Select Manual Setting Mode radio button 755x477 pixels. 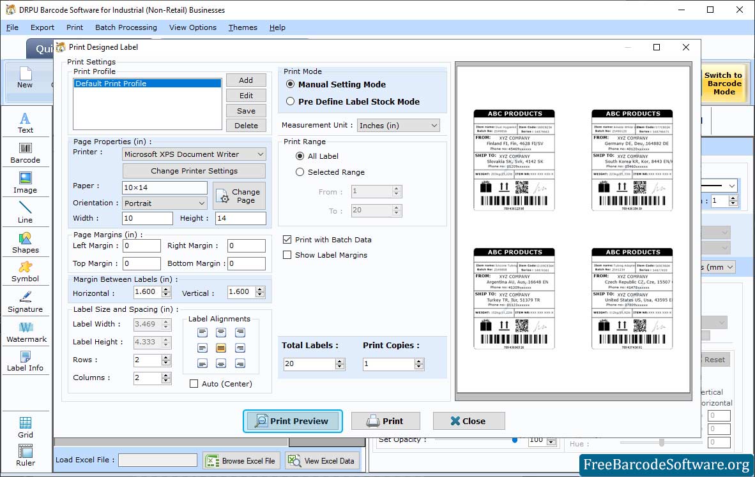pyautogui.click(x=291, y=84)
